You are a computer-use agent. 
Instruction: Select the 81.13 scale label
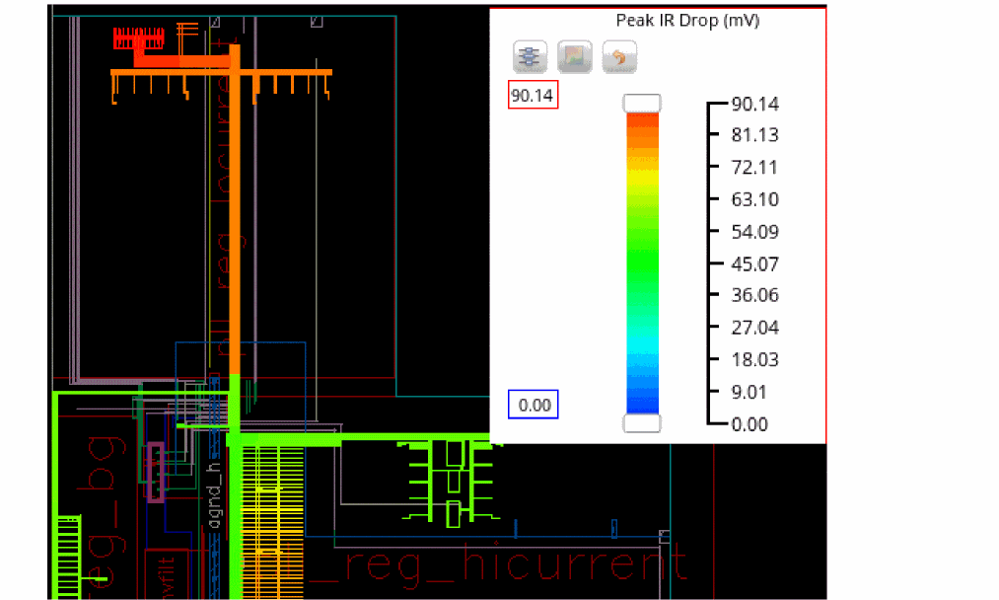pyautogui.click(x=754, y=135)
